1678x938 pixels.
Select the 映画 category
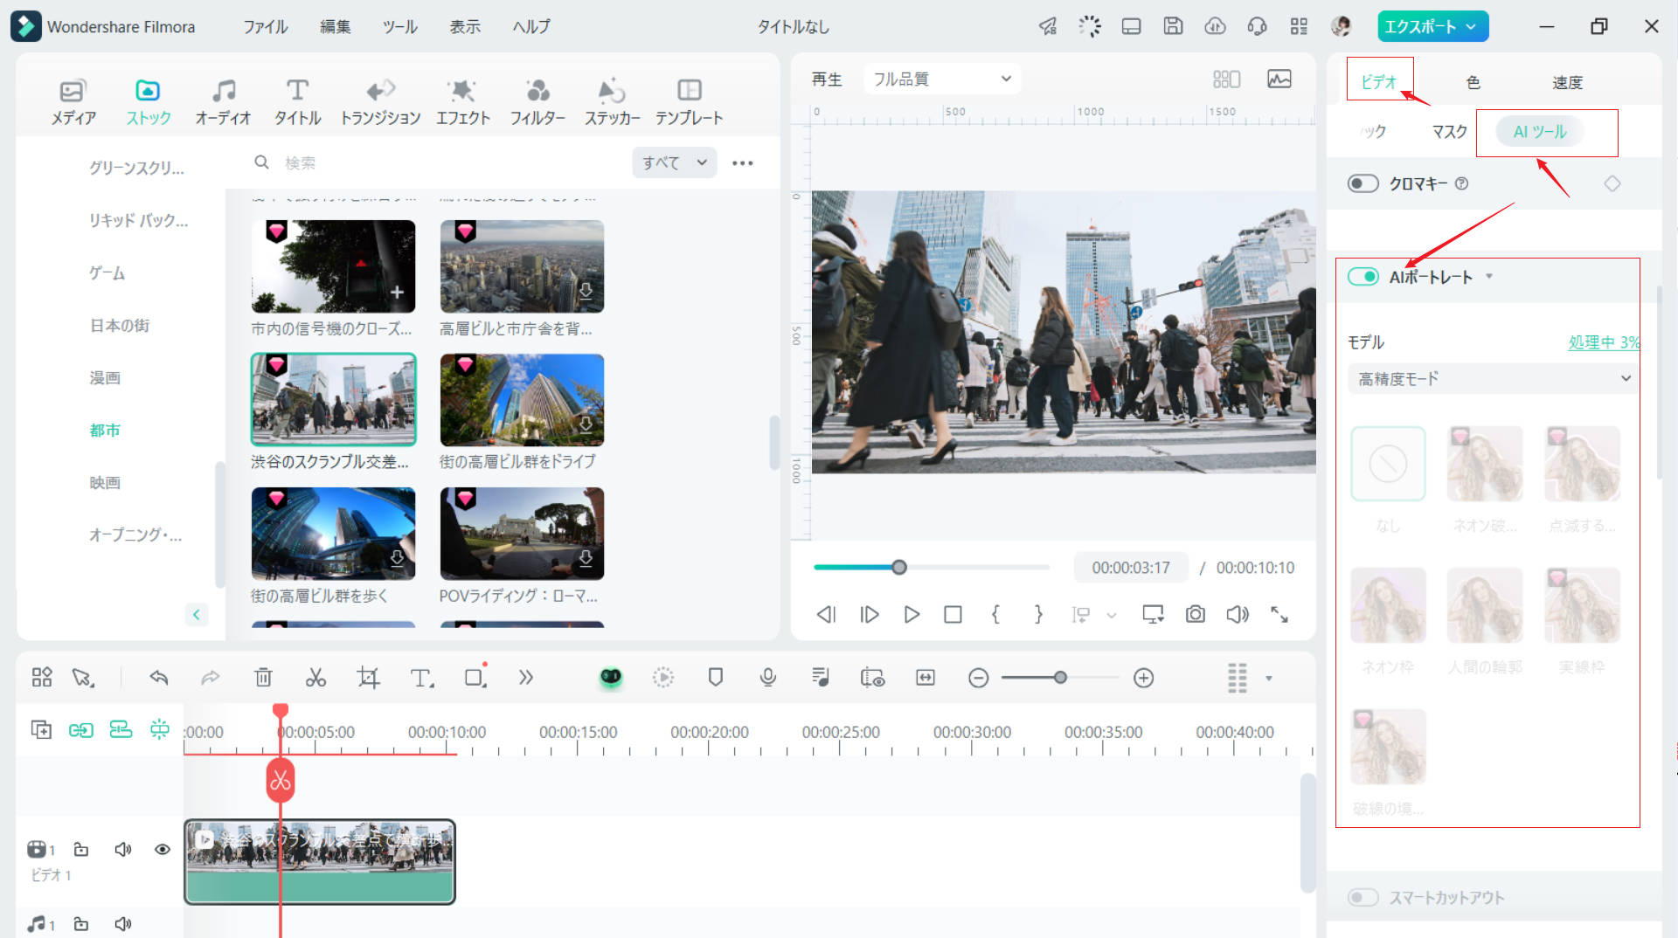coord(105,482)
